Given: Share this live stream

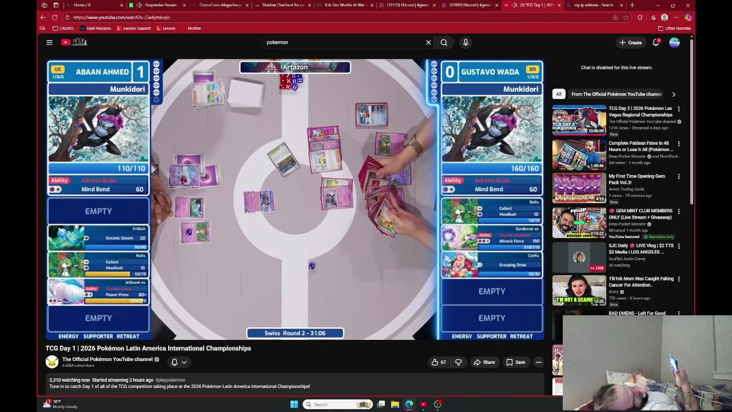Looking at the screenshot, I should (x=484, y=362).
